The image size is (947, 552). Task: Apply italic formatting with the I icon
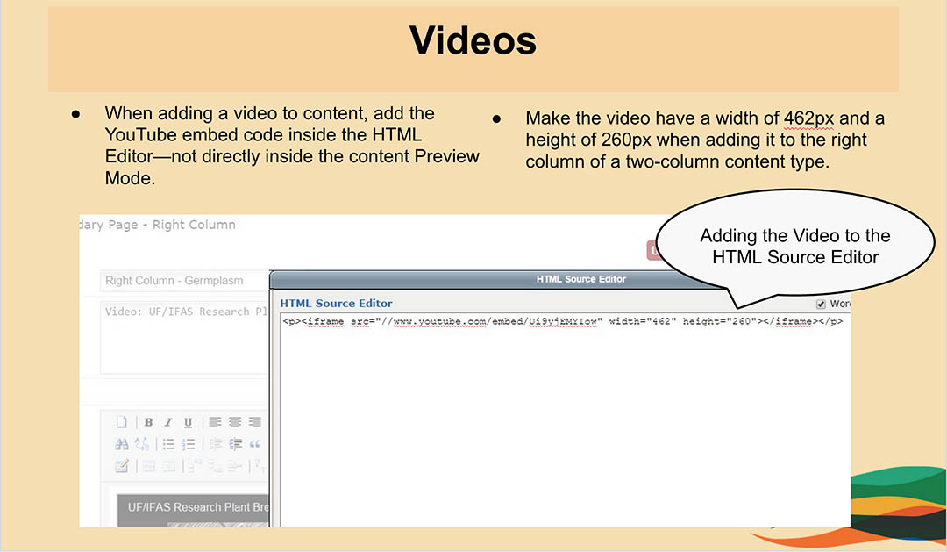168,422
